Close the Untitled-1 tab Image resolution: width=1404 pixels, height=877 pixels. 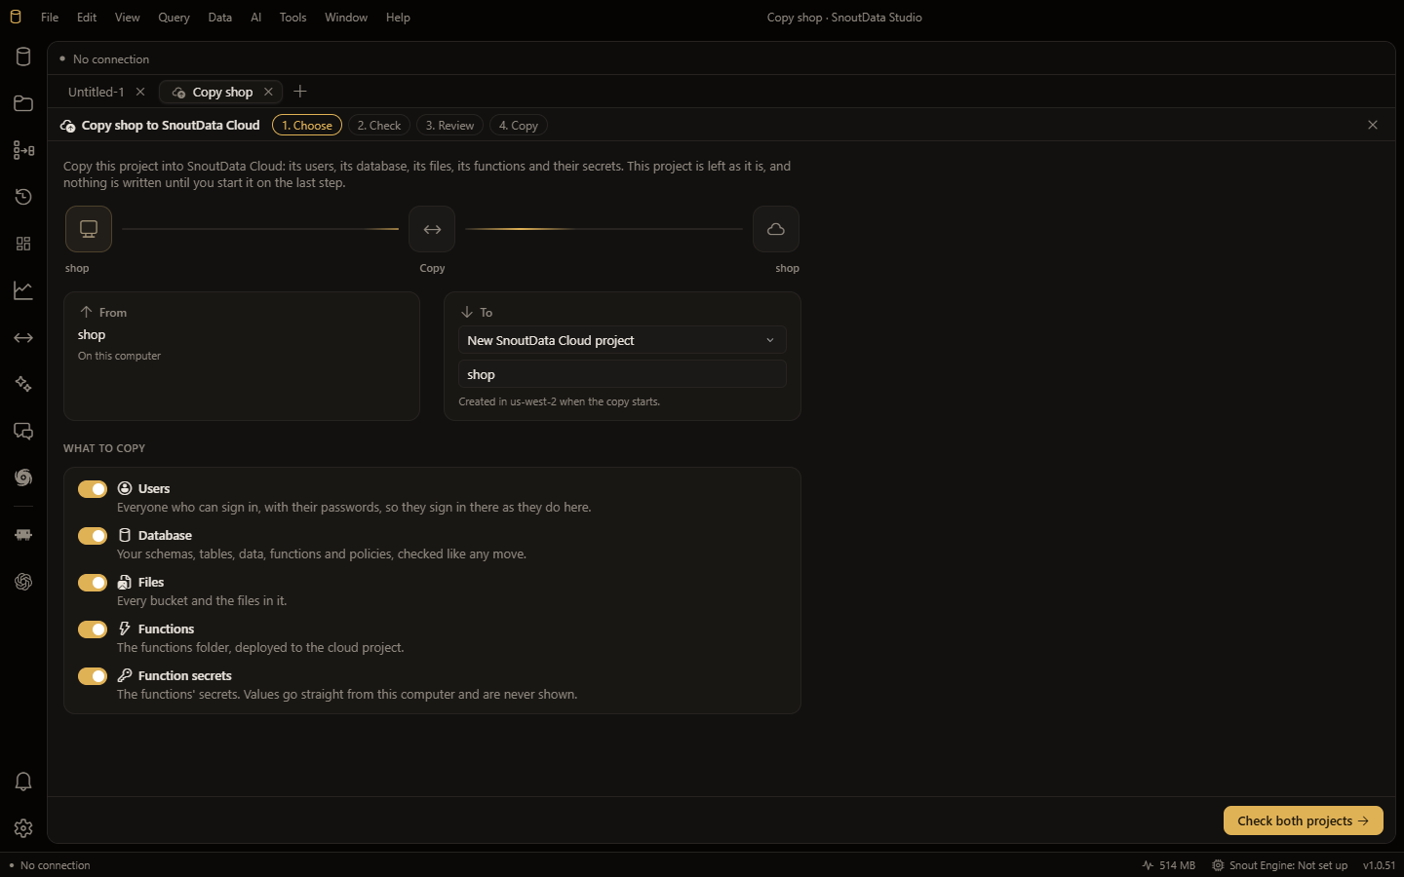point(140,92)
